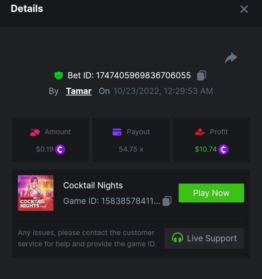Click the Profit currency coin icon

pos(223,150)
